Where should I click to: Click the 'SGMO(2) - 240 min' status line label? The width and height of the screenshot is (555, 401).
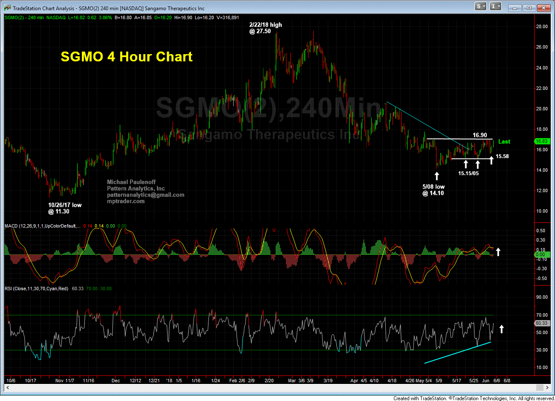[23, 17]
